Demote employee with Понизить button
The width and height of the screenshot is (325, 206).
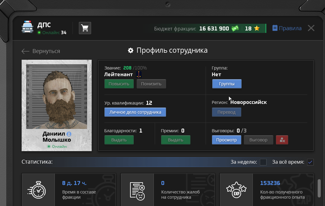pos(151,84)
